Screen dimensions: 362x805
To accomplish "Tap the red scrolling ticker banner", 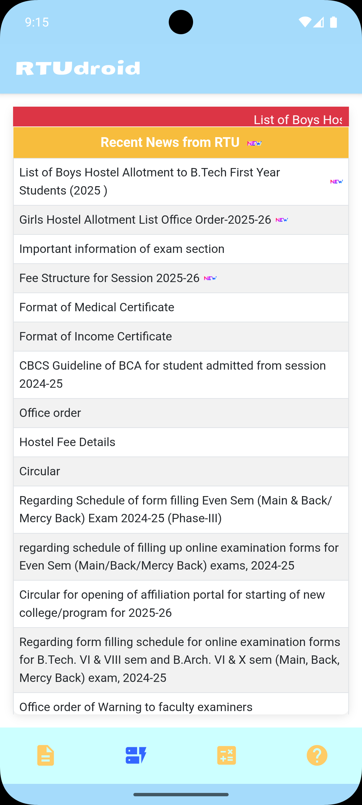I will [181, 117].
